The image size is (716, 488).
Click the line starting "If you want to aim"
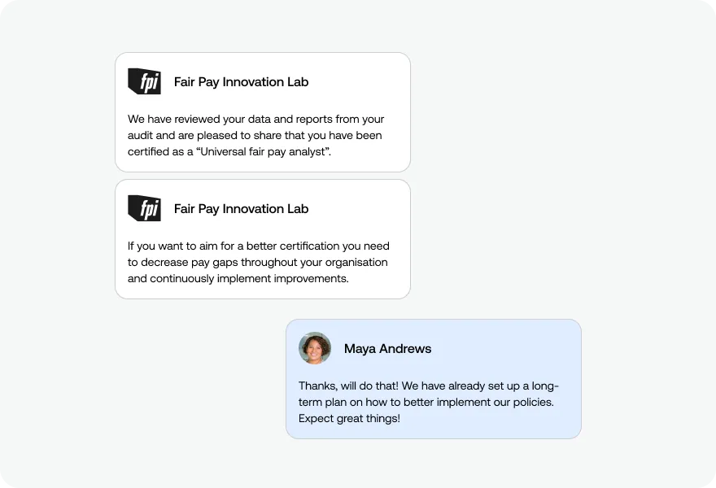tap(259, 246)
